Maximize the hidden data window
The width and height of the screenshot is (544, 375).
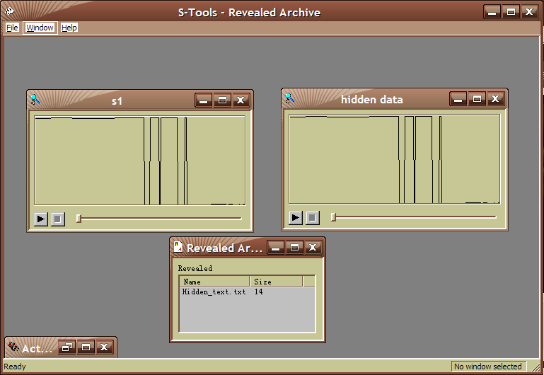click(477, 99)
